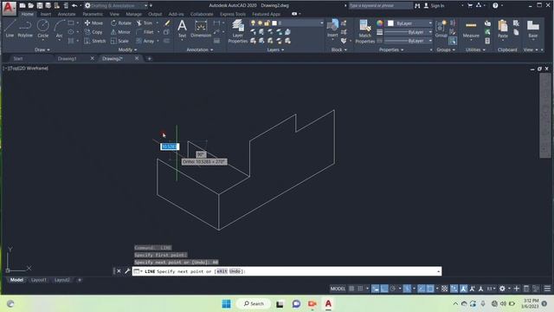Open the Base view tool
Image resolution: width=554 pixels, height=312 pixels.
[x=533, y=29]
